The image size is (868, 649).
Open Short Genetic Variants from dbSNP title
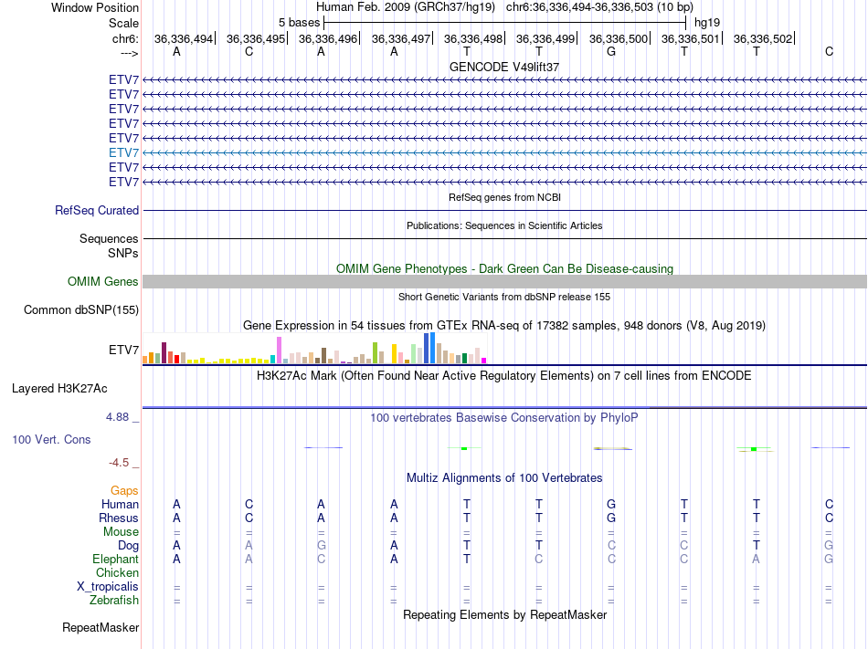[504, 297]
